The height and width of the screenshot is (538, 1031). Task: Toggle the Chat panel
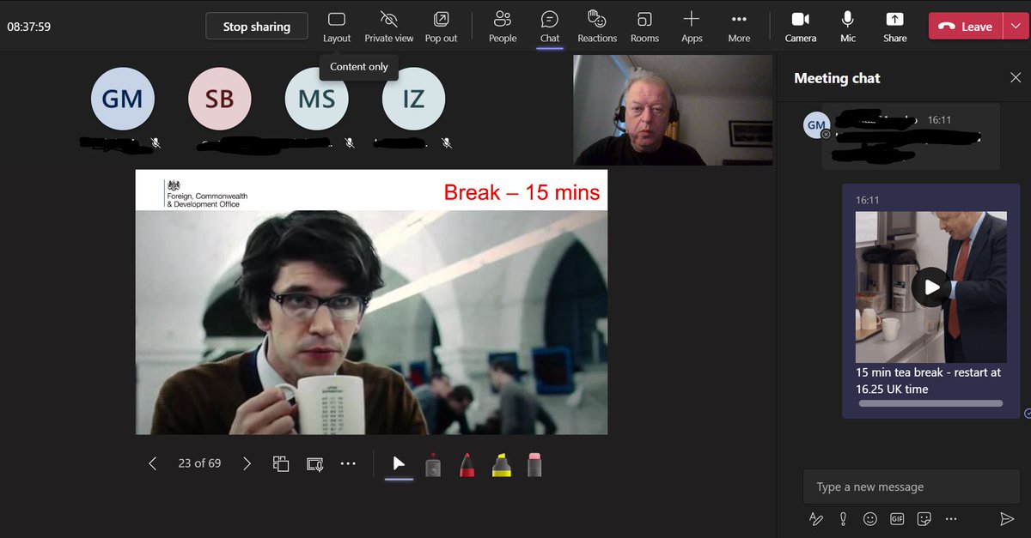550,27
